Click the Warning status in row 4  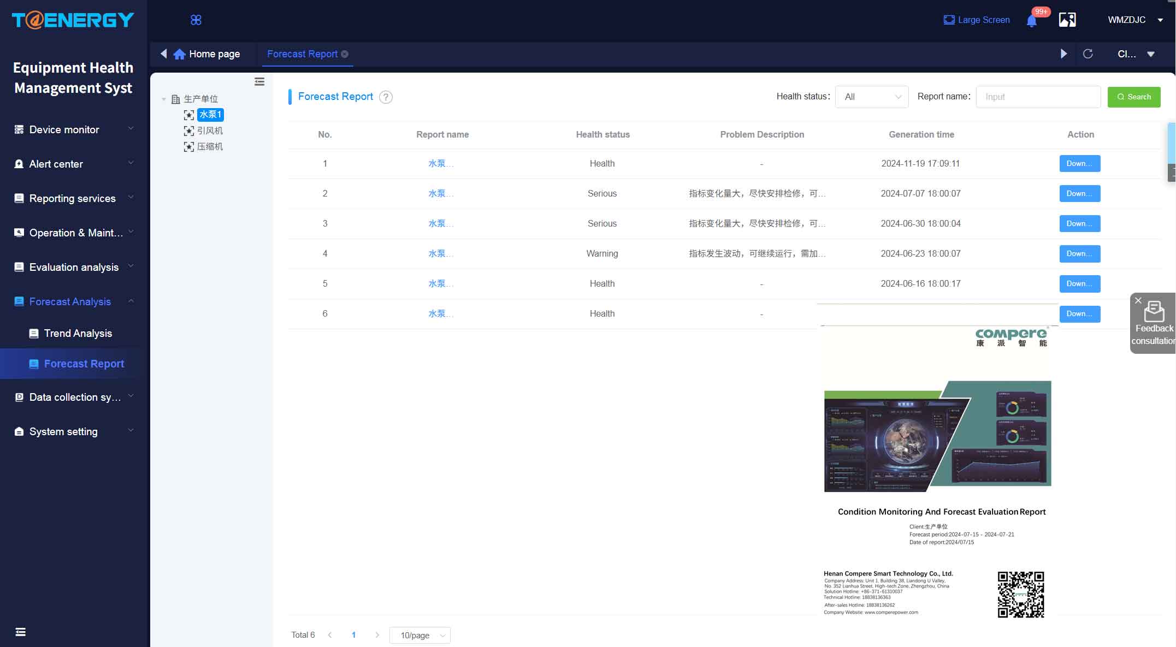tap(602, 253)
